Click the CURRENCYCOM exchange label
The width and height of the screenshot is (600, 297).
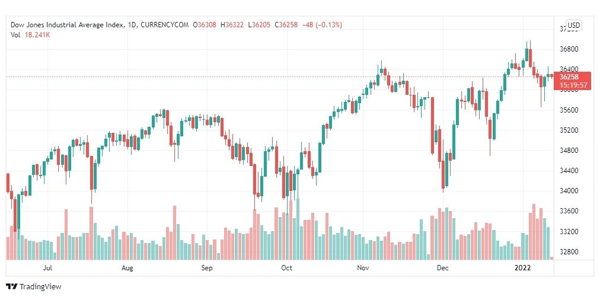(164, 25)
